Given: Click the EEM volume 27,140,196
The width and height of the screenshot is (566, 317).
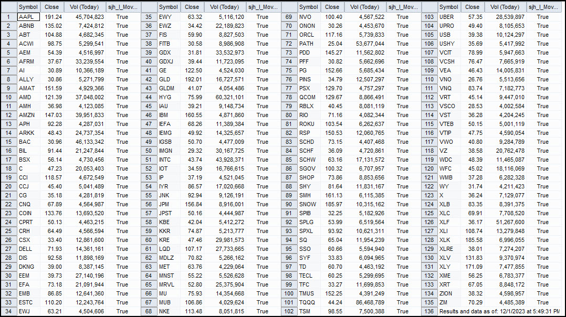Looking at the screenshot, I should (85, 276).
